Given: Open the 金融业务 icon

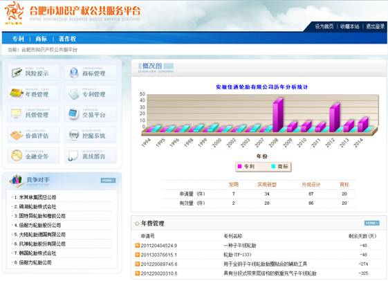Looking at the screenshot, I should click(x=17, y=156).
